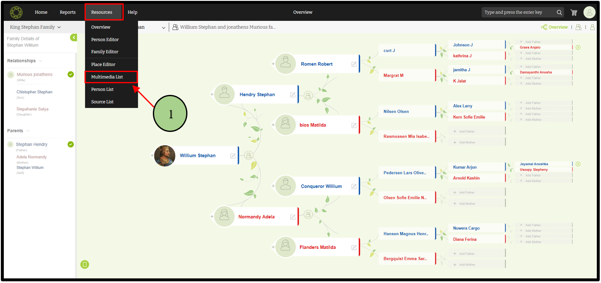601x283 pixels.
Task: Collapse the Parents section
Action: [28, 131]
